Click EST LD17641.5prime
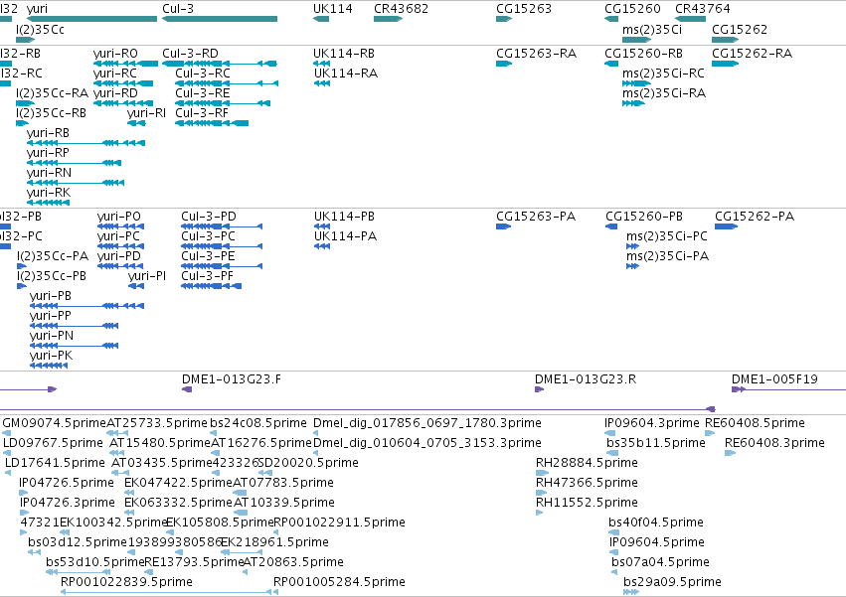Viewport: 846px width, 597px height. 8,473
